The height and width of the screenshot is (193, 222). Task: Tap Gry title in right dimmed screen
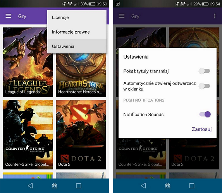[x=135, y=16]
